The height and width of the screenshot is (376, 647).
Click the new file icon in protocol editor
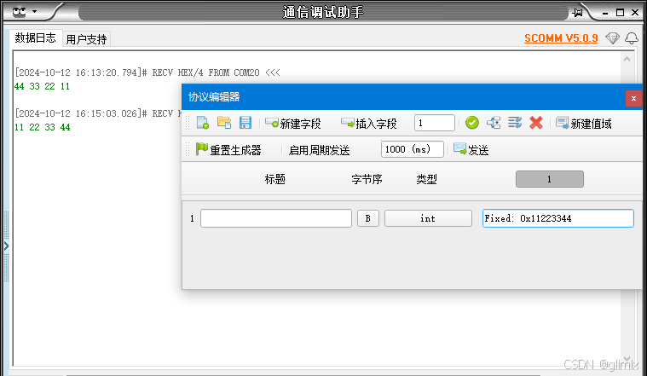[x=203, y=123]
